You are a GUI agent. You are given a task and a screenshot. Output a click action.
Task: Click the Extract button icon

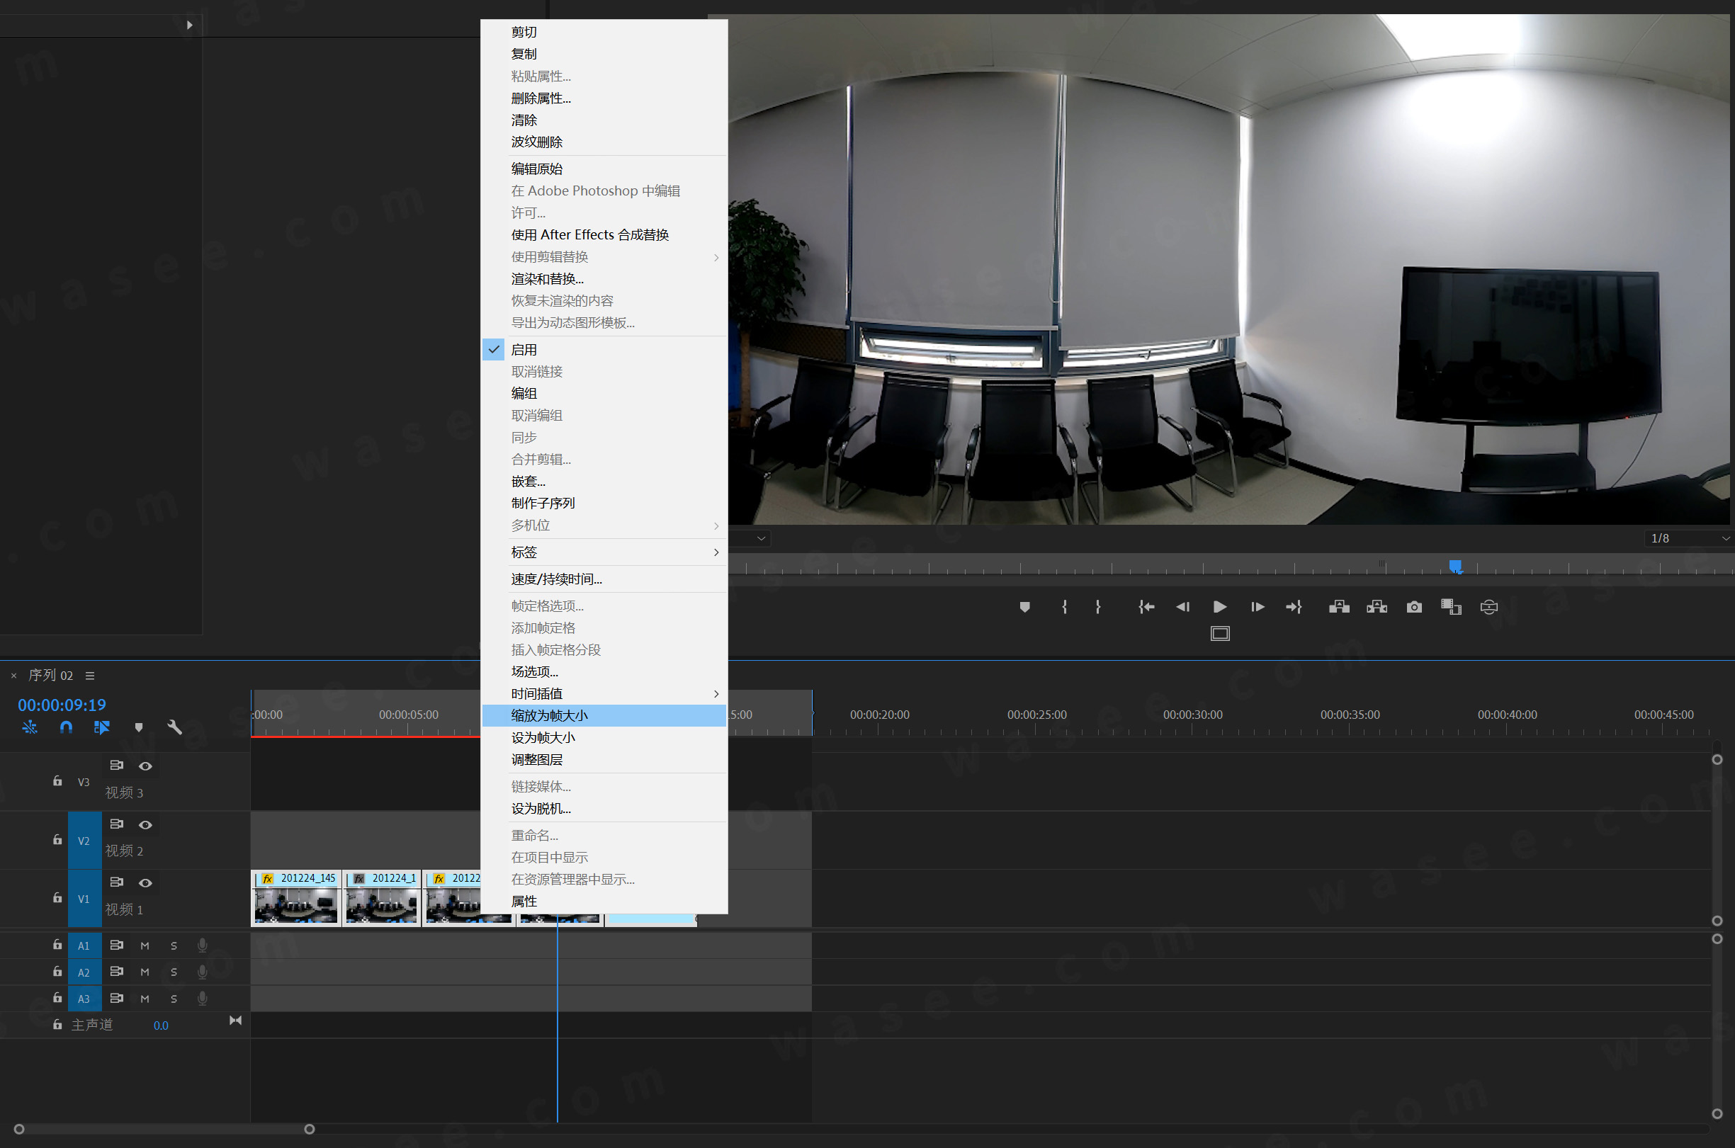pos(1376,607)
